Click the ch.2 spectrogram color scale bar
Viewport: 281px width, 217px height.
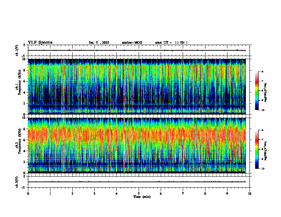click(257, 149)
